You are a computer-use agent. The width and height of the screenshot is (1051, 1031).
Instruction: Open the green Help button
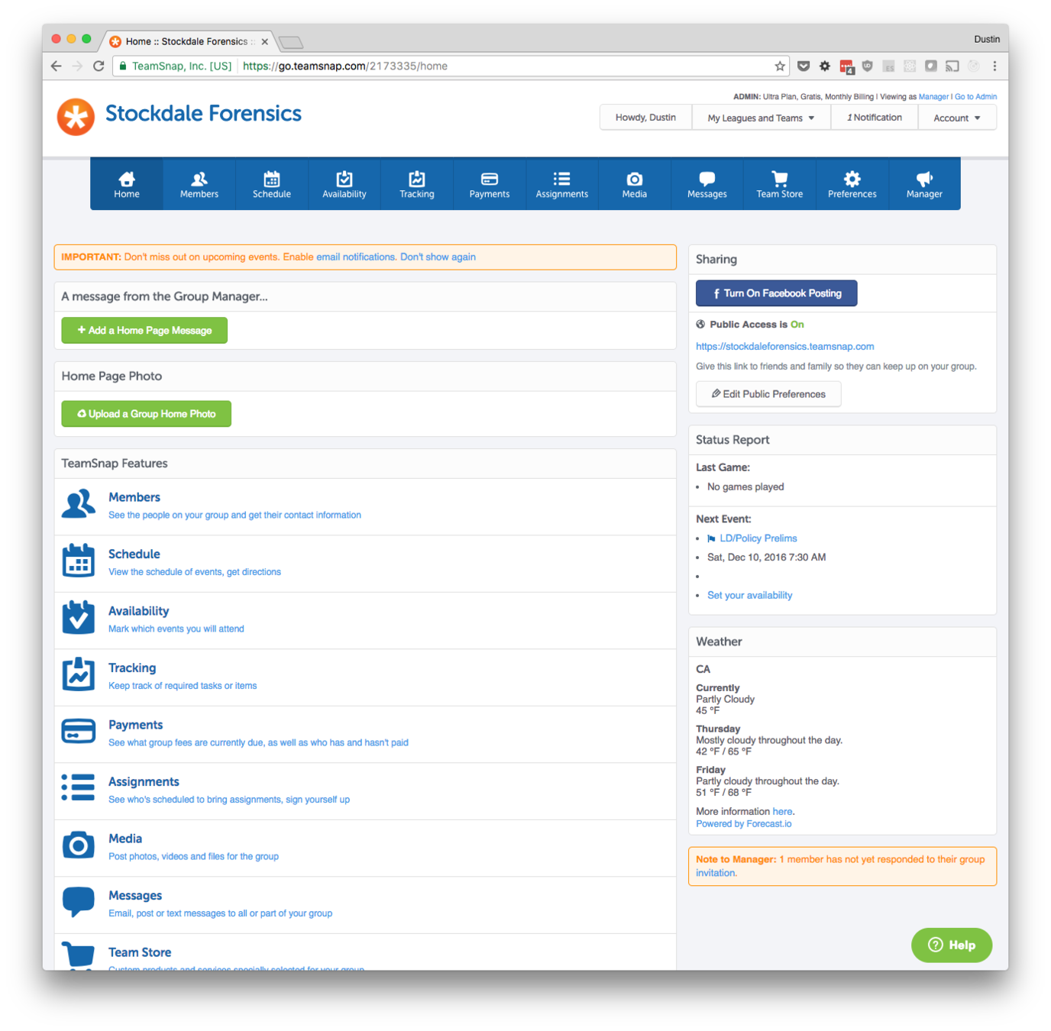coord(952,945)
